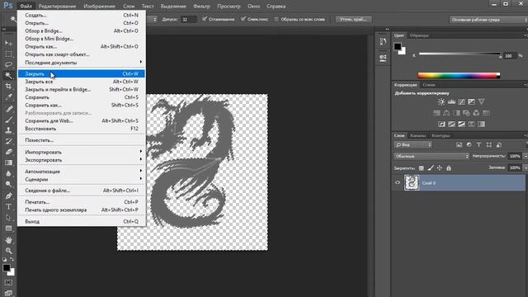528x297 pixels.
Task: Select the Clone Stamp tool
Action: [8, 130]
